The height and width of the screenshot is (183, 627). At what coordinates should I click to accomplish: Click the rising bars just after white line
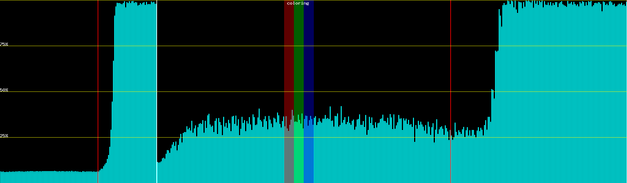pos(168,168)
